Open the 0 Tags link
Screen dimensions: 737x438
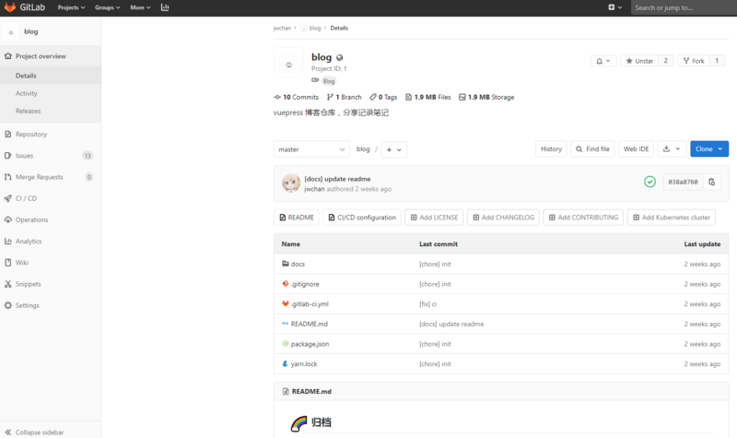tap(383, 97)
